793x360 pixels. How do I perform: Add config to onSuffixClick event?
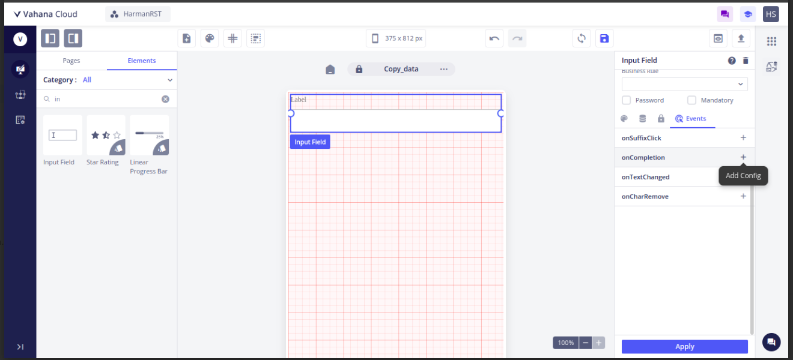pyautogui.click(x=743, y=138)
